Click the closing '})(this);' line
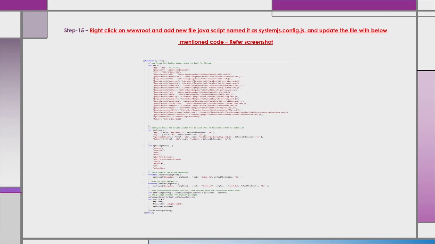 [149, 213]
